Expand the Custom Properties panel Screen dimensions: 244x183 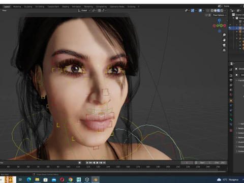(237, 151)
